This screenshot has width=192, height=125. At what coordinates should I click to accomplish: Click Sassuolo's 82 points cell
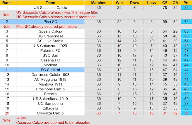tap(186, 7)
